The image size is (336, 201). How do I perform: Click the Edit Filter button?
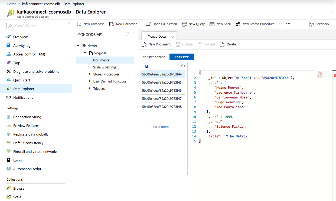coord(181,57)
